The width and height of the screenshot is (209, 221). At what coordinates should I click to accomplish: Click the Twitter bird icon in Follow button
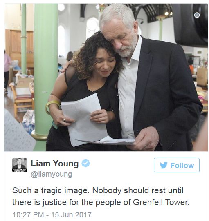click(x=164, y=165)
